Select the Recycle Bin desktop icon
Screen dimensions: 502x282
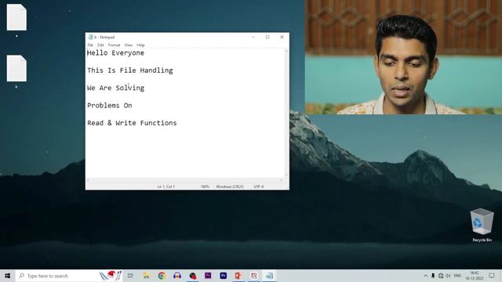pyautogui.click(x=482, y=225)
